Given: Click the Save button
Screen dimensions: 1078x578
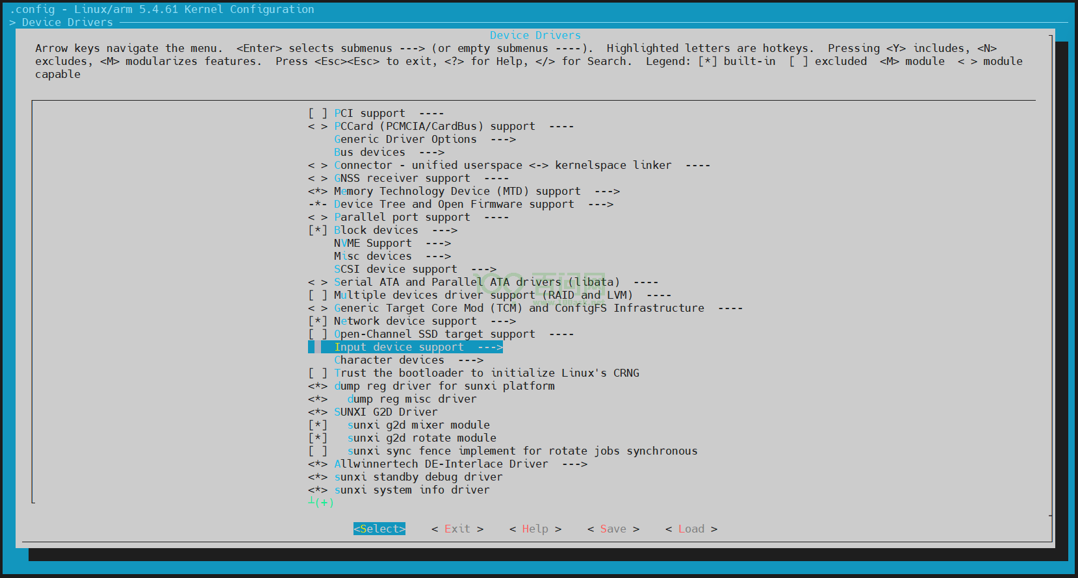Looking at the screenshot, I should [x=613, y=529].
